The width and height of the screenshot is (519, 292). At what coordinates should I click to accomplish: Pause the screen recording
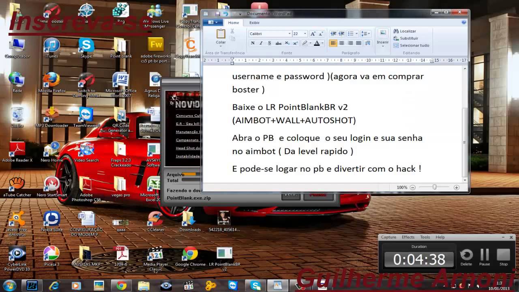point(485,257)
